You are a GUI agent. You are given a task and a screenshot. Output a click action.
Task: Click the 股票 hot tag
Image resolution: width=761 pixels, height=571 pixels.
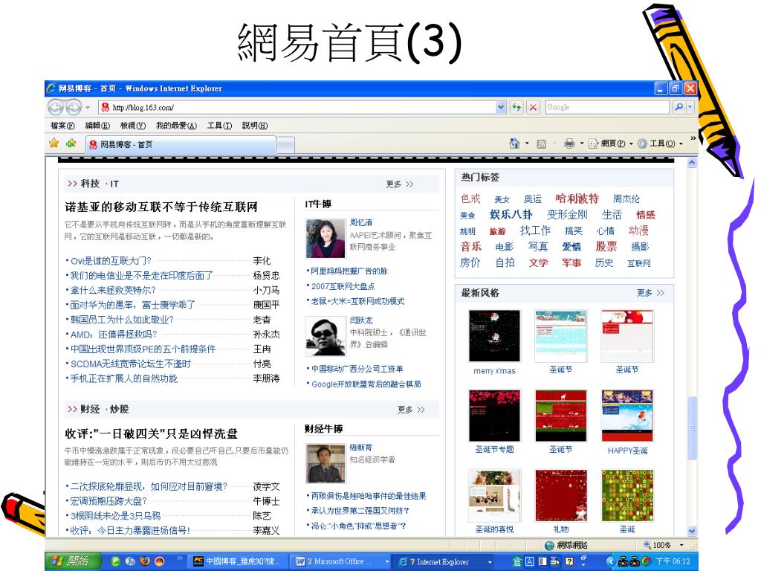pyautogui.click(x=606, y=246)
